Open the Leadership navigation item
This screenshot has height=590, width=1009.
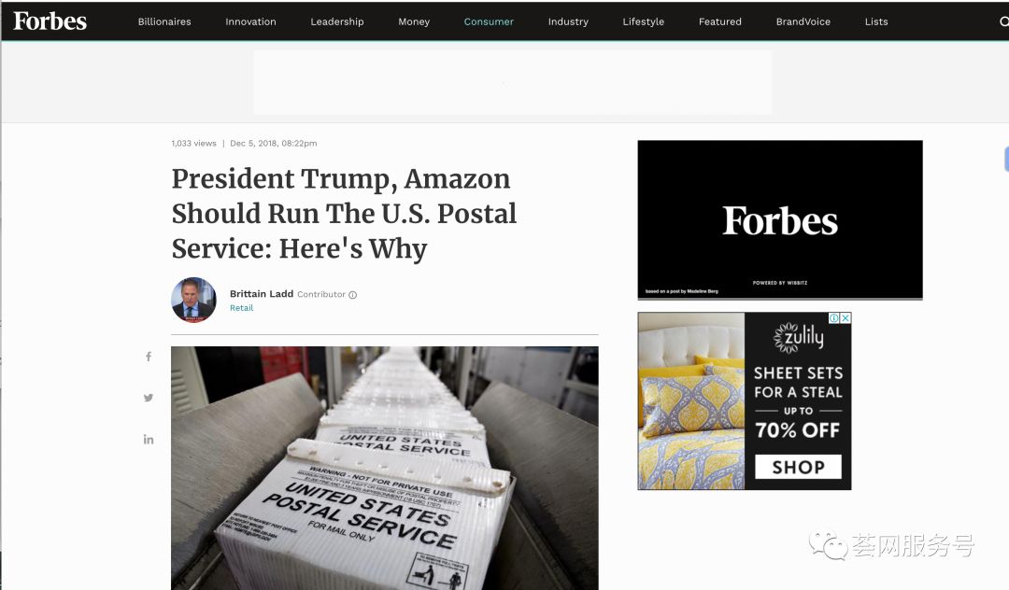tap(337, 21)
